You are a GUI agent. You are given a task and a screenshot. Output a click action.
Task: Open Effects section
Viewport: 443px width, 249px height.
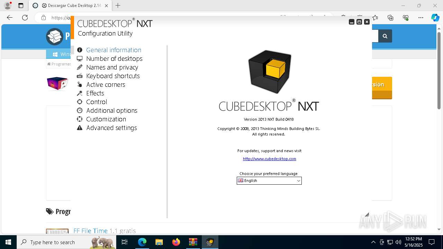click(x=95, y=93)
